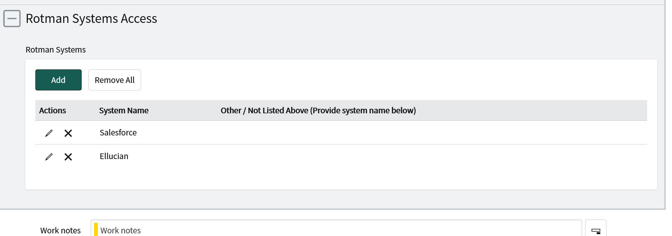Click the yellow marker in Work notes field
The height and width of the screenshot is (236, 672).
pos(96,230)
